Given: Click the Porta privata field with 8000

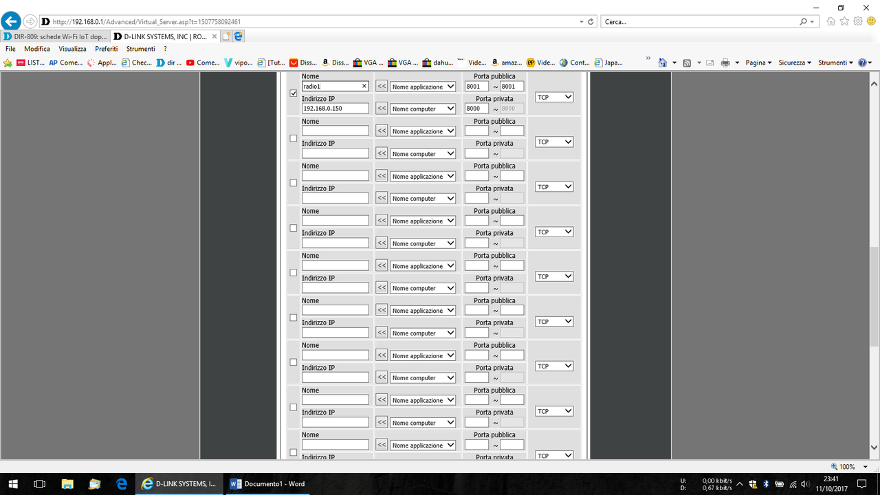Looking at the screenshot, I should pyautogui.click(x=477, y=109).
